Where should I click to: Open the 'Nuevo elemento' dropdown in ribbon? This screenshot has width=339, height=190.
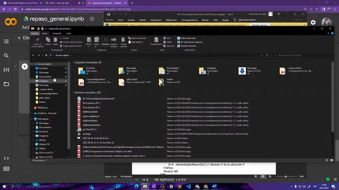tap(137, 38)
